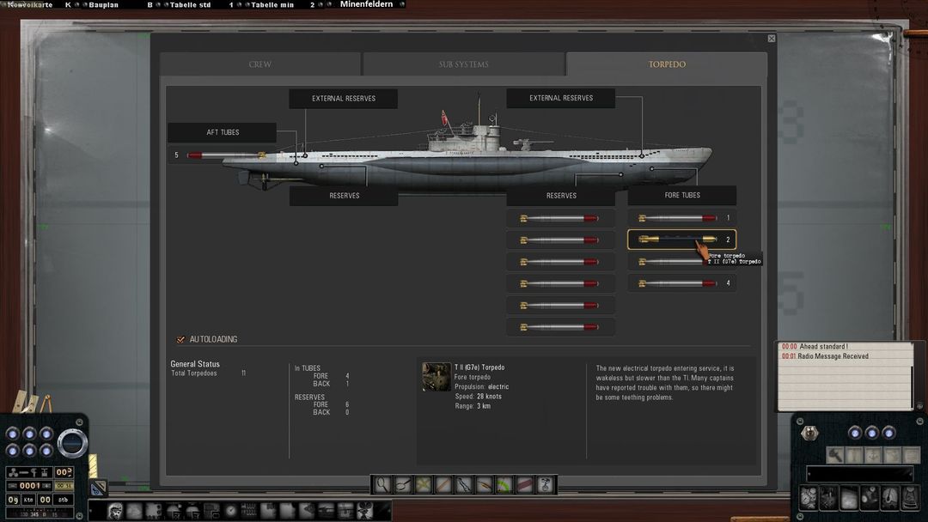Screen dimensions: 928x522
Task: Click the officer portrait icon in bottom bar
Action: click(x=115, y=511)
